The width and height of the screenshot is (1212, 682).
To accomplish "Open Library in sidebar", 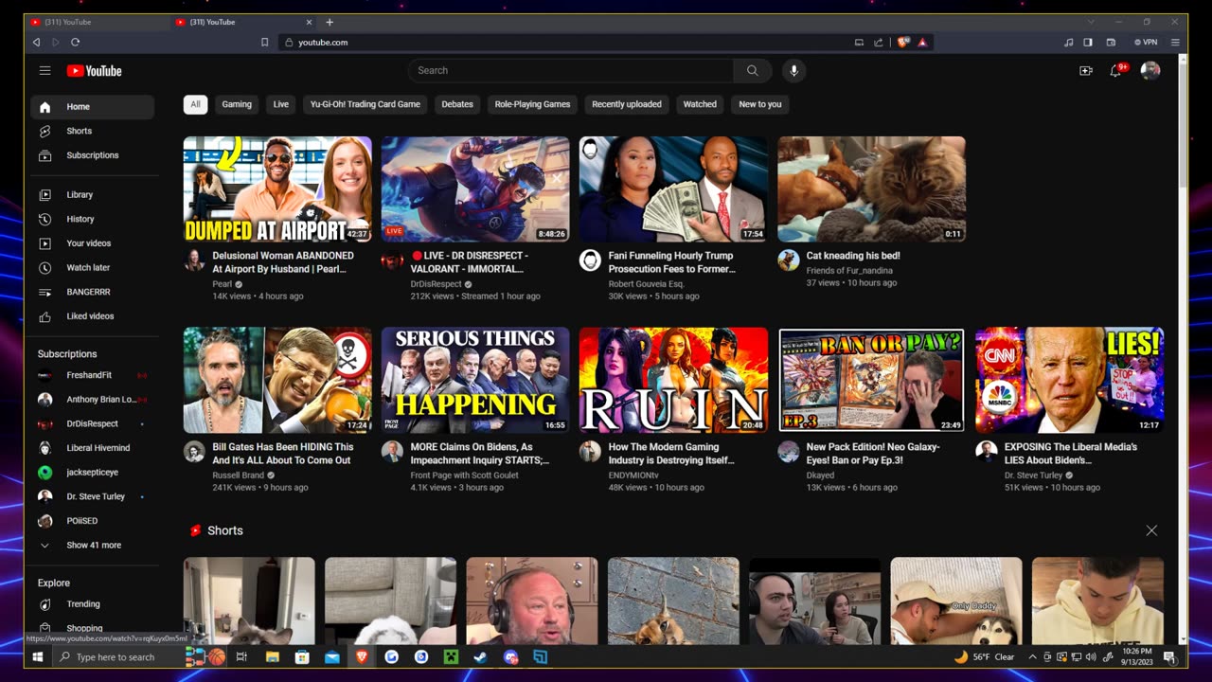I will coord(92,195).
